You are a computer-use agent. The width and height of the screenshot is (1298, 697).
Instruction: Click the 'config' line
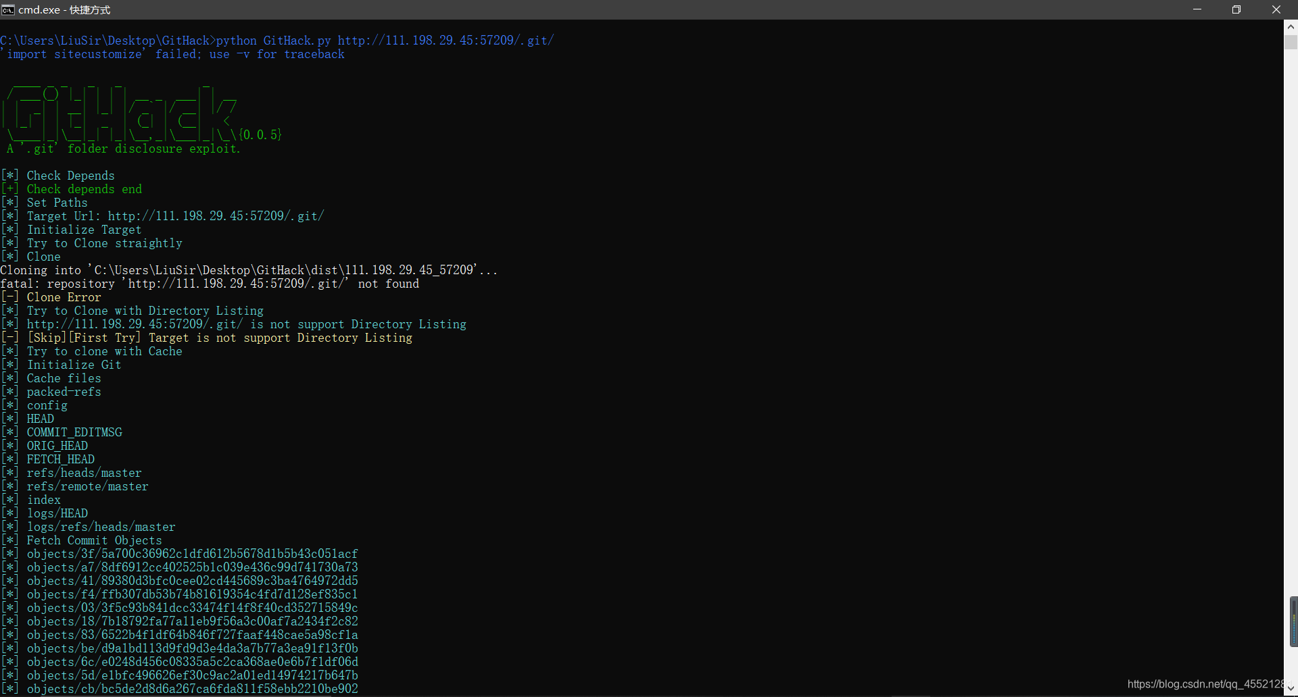pos(34,405)
